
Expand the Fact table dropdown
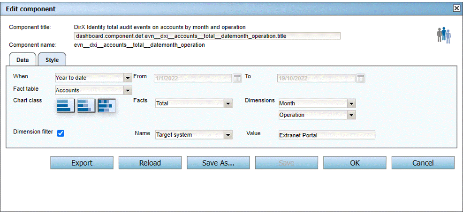(128, 90)
